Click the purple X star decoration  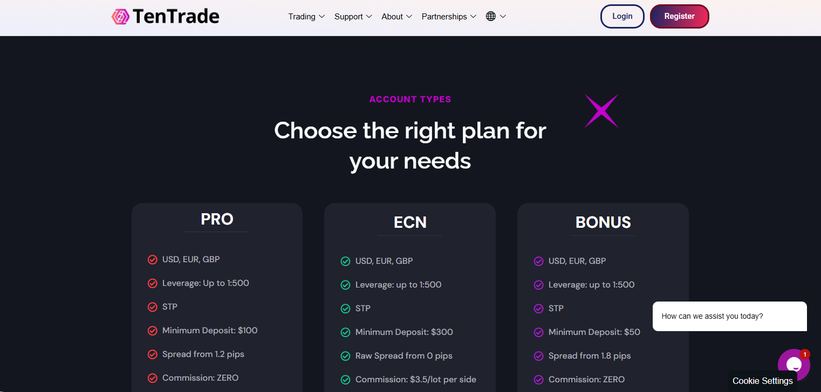601,111
